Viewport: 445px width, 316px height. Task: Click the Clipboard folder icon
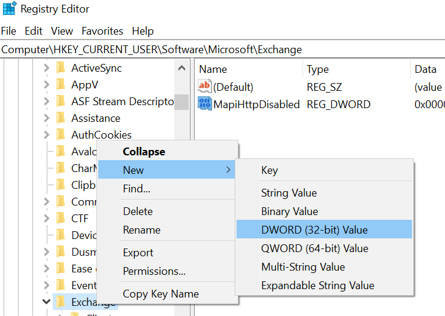click(x=60, y=185)
